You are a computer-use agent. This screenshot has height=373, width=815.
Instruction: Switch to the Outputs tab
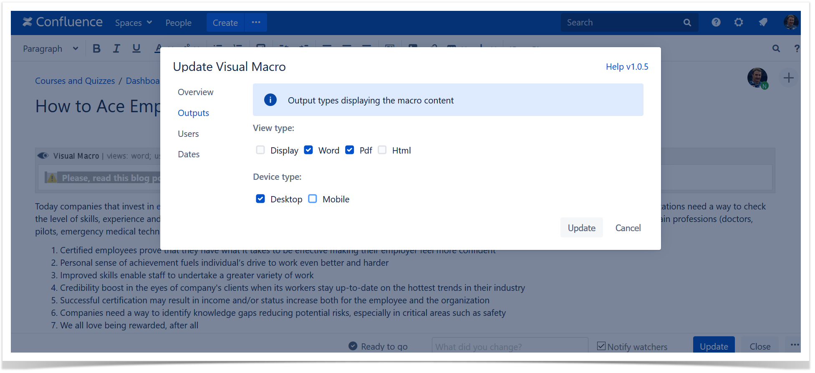tap(193, 113)
